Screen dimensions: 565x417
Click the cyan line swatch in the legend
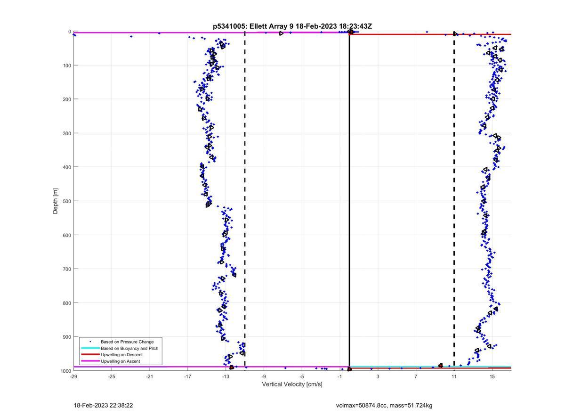90,348
